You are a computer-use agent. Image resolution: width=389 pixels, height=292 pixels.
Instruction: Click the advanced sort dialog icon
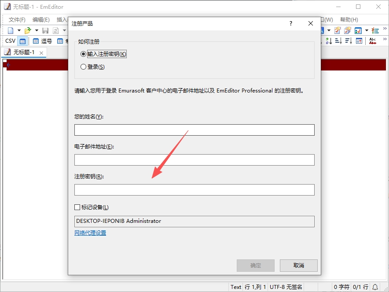click(359, 41)
